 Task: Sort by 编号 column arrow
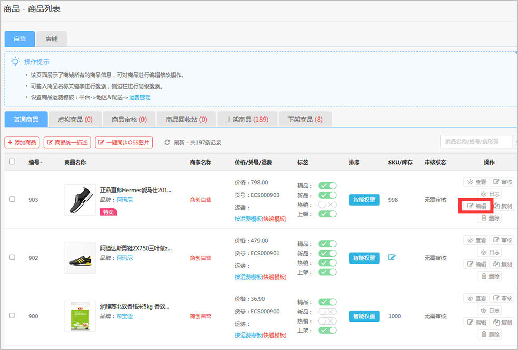point(41,163)
